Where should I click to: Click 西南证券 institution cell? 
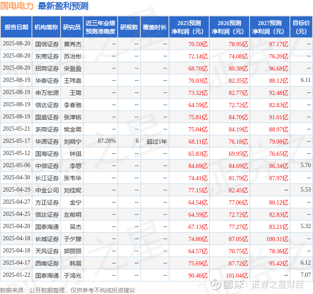tap(47, 263)
